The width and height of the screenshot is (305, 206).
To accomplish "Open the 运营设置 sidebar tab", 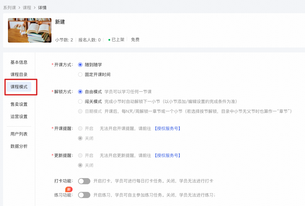I will pos(19,116).
